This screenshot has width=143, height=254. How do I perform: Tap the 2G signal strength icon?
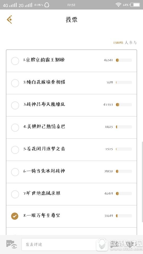25,5
